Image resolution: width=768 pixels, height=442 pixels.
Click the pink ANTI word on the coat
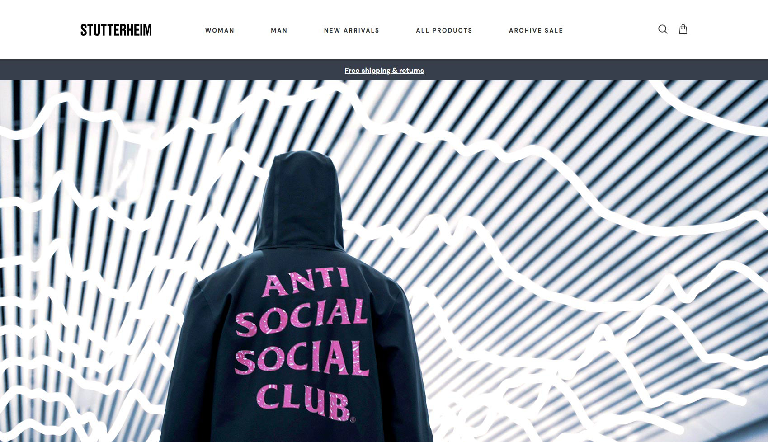pyautogui.click(x=306, y=281)
